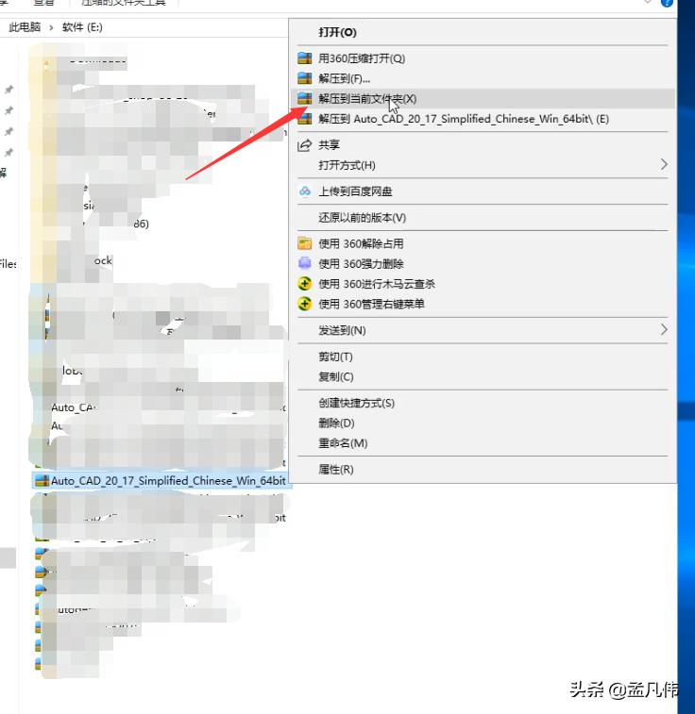The height and width of the screenshot is (714, 695).
Task: Click shredder icon beside 360强力删除
Action: (x=304, y=263)
